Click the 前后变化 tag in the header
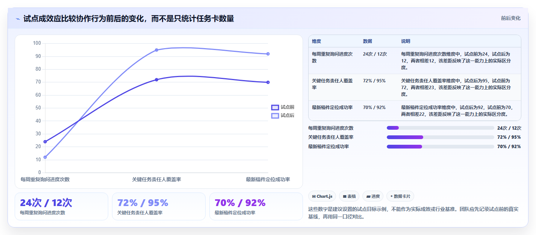The image size is (536, 235). (510, 18)
